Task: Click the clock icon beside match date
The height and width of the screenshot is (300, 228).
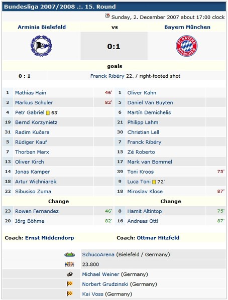Action: pos(107,16)
